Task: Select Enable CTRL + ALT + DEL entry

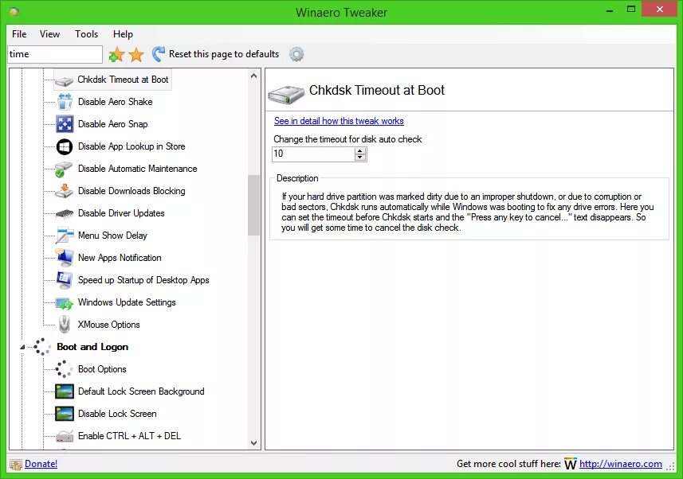Action: 129,436
